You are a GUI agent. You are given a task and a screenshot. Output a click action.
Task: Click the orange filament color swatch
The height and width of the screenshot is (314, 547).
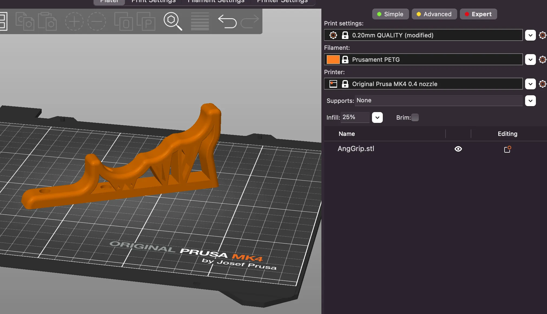tap(333, 60)
